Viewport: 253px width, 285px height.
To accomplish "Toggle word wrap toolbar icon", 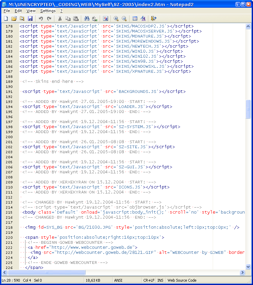I will click(105, 18).
